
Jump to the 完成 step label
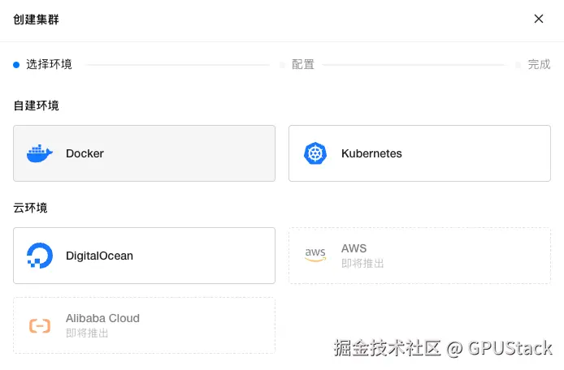click(539, 65)
